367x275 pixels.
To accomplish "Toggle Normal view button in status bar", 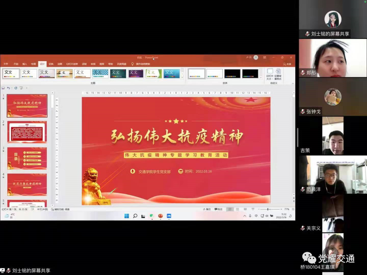I will click(230, 209).
